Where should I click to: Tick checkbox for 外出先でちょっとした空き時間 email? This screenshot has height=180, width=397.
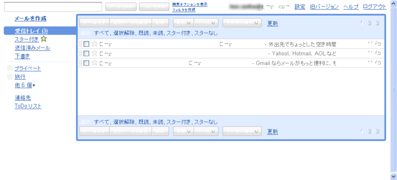[86, 44]
